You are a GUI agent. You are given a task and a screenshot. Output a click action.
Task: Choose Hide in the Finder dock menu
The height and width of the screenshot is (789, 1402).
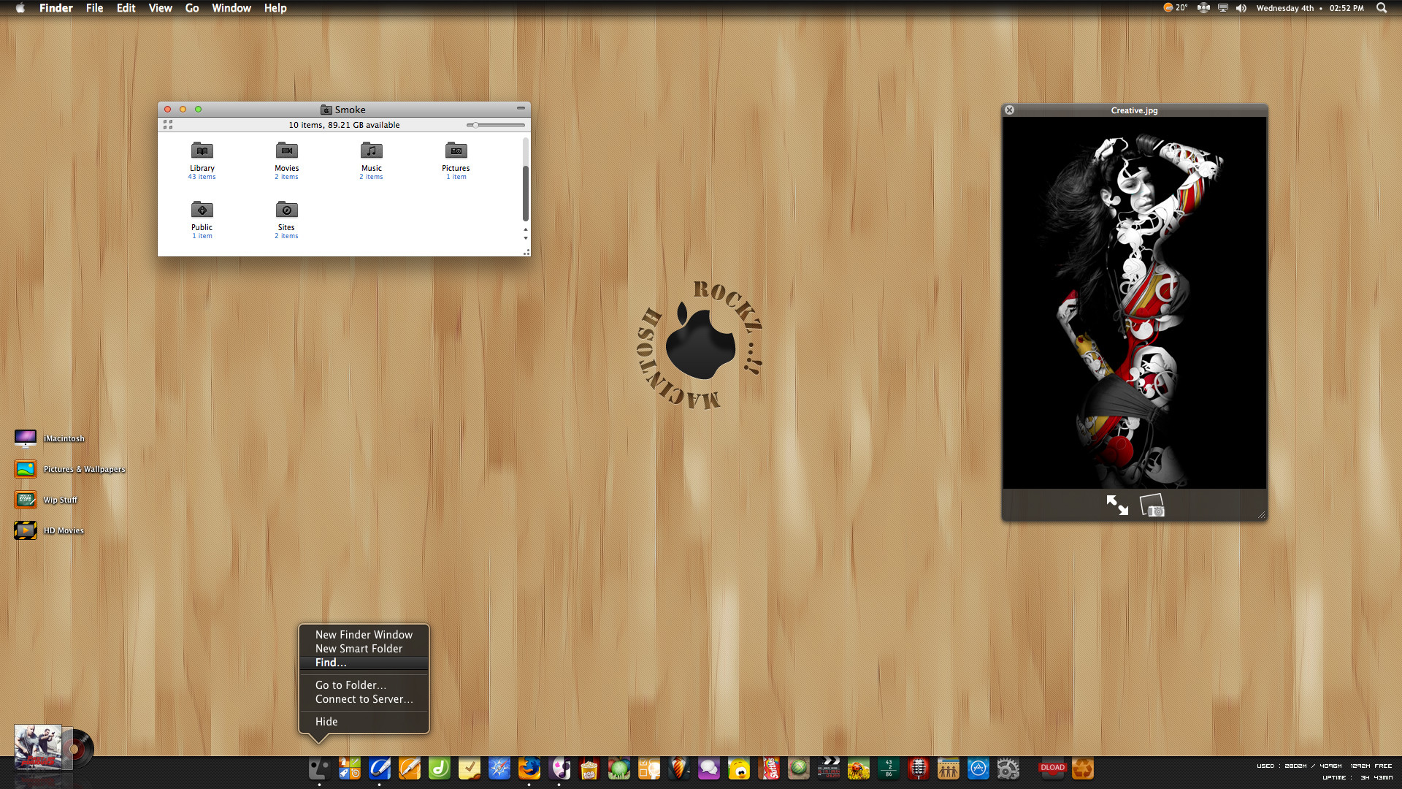pos(364,722)
